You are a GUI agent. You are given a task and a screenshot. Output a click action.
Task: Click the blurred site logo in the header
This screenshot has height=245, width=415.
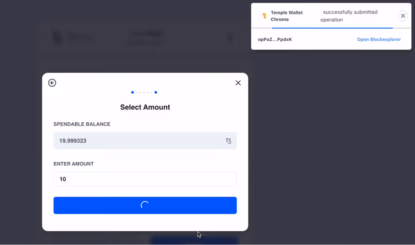58,37
